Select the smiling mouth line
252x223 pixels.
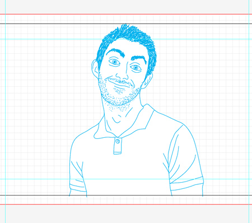coord(119,83)
